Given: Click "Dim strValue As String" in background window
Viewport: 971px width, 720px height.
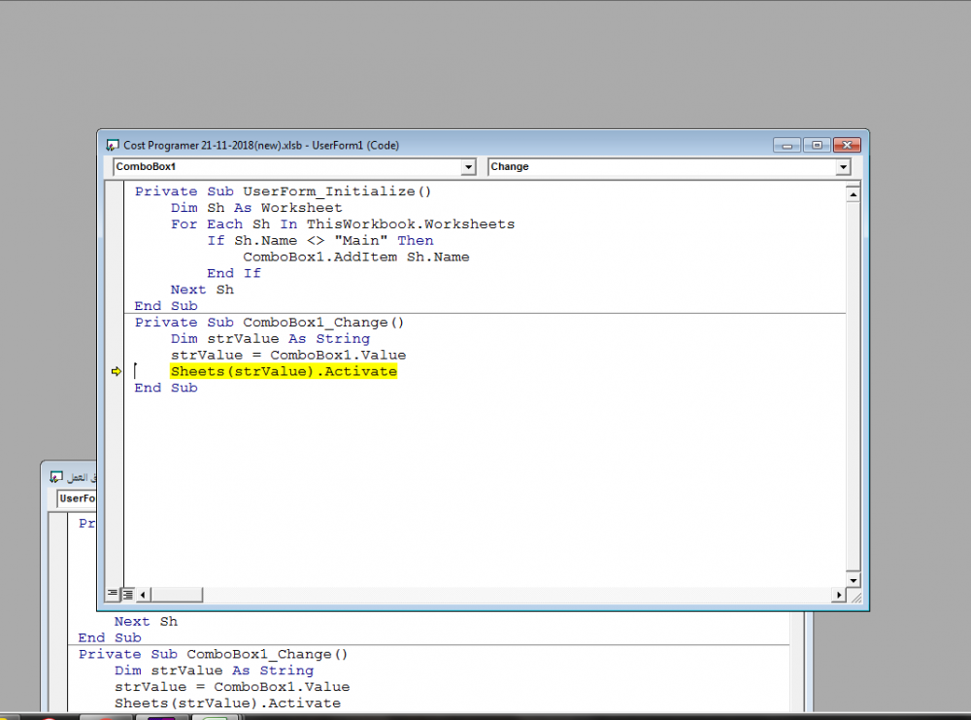Looking at the screenshot, I should [x=215, y=670].
